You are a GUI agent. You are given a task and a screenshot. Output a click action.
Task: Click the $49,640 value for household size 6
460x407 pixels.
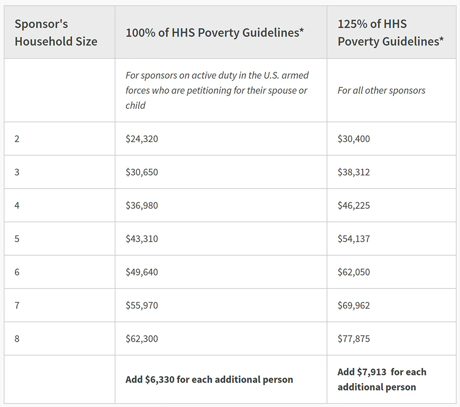pyautogui.click(x=142, y=272)
